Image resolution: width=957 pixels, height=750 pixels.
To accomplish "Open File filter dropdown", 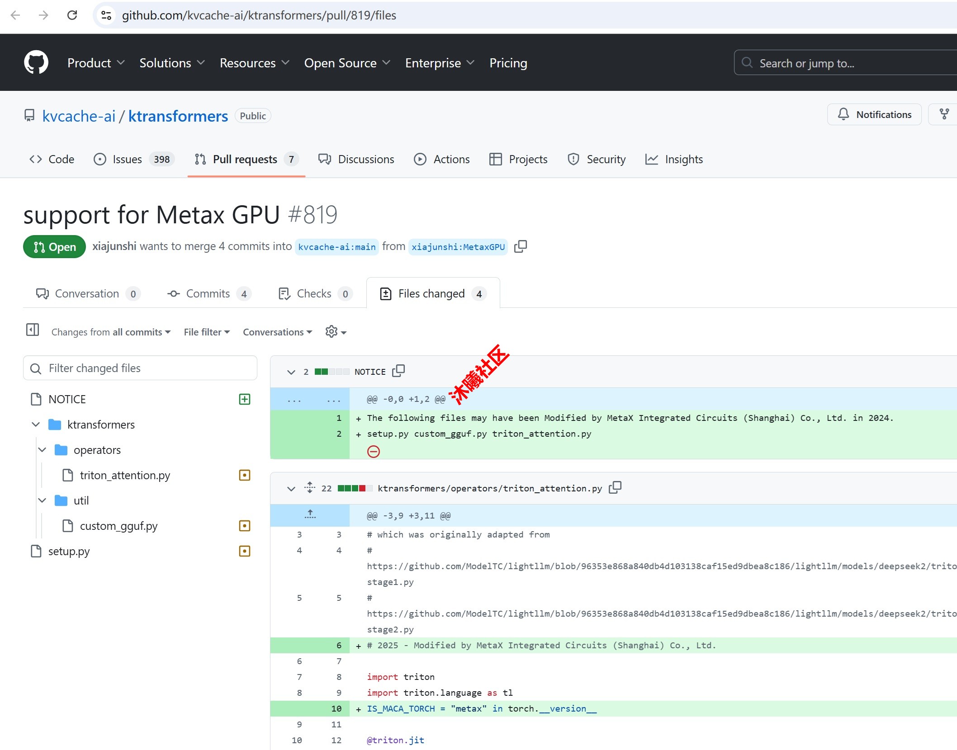I will pyautogui.click(x=207, y=332).
